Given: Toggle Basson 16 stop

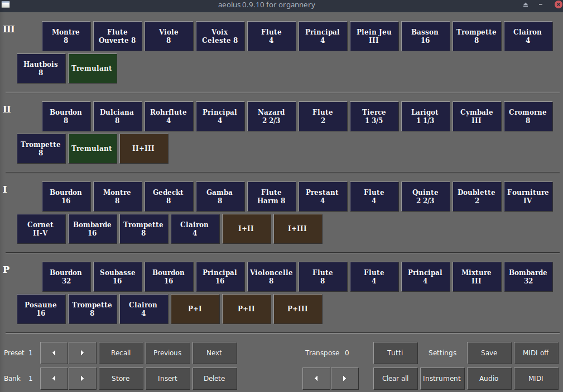Looking at the screenshot, I should tap(426, 36).
